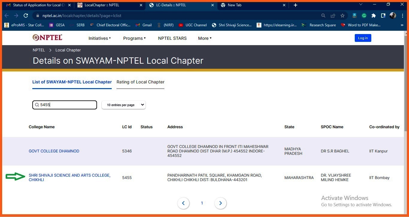Screen dimensions: 409x217
Task: Click the College Name column header
Action: click(42, 127)
